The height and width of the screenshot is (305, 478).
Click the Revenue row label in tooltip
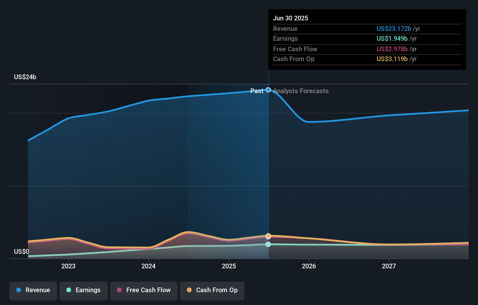285,29
